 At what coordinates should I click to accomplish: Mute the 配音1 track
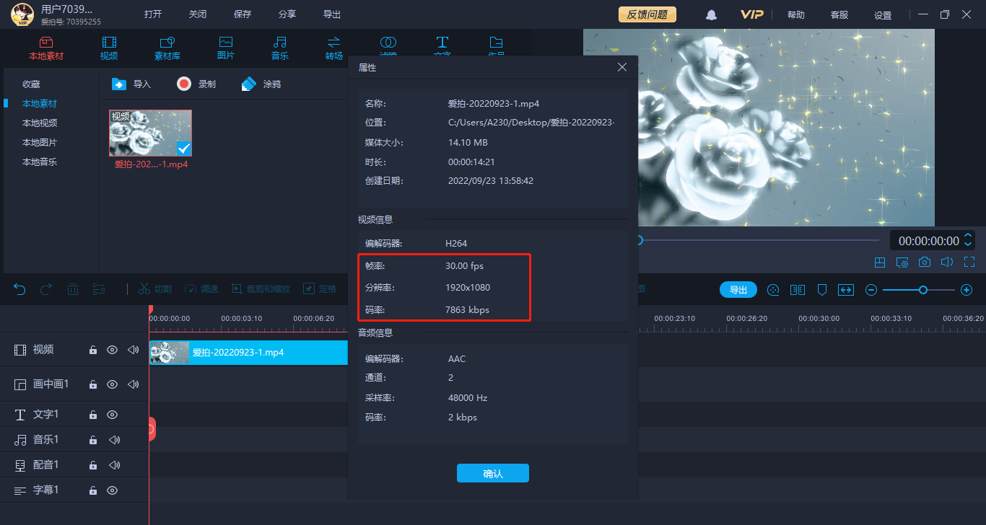(114, 465)
